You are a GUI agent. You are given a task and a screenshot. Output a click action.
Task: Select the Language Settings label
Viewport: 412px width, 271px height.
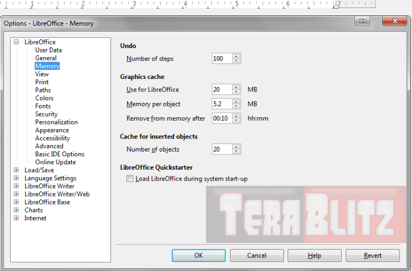point(50,178)
